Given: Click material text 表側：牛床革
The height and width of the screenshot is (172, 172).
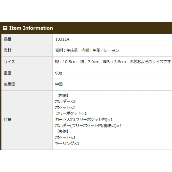Looking at the screenshot, I should point(66,50).
